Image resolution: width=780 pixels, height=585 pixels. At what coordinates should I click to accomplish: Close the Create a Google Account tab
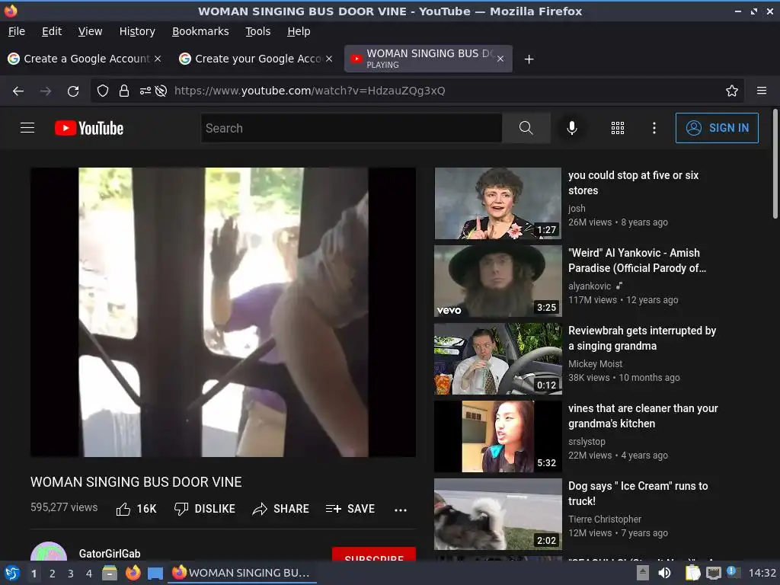point(157,59)
